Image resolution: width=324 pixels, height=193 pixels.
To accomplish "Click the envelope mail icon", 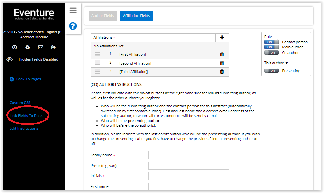I will (x=41, y=47).
